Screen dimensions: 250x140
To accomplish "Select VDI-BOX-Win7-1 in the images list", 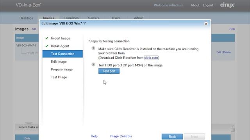I will tap(26, 45).
